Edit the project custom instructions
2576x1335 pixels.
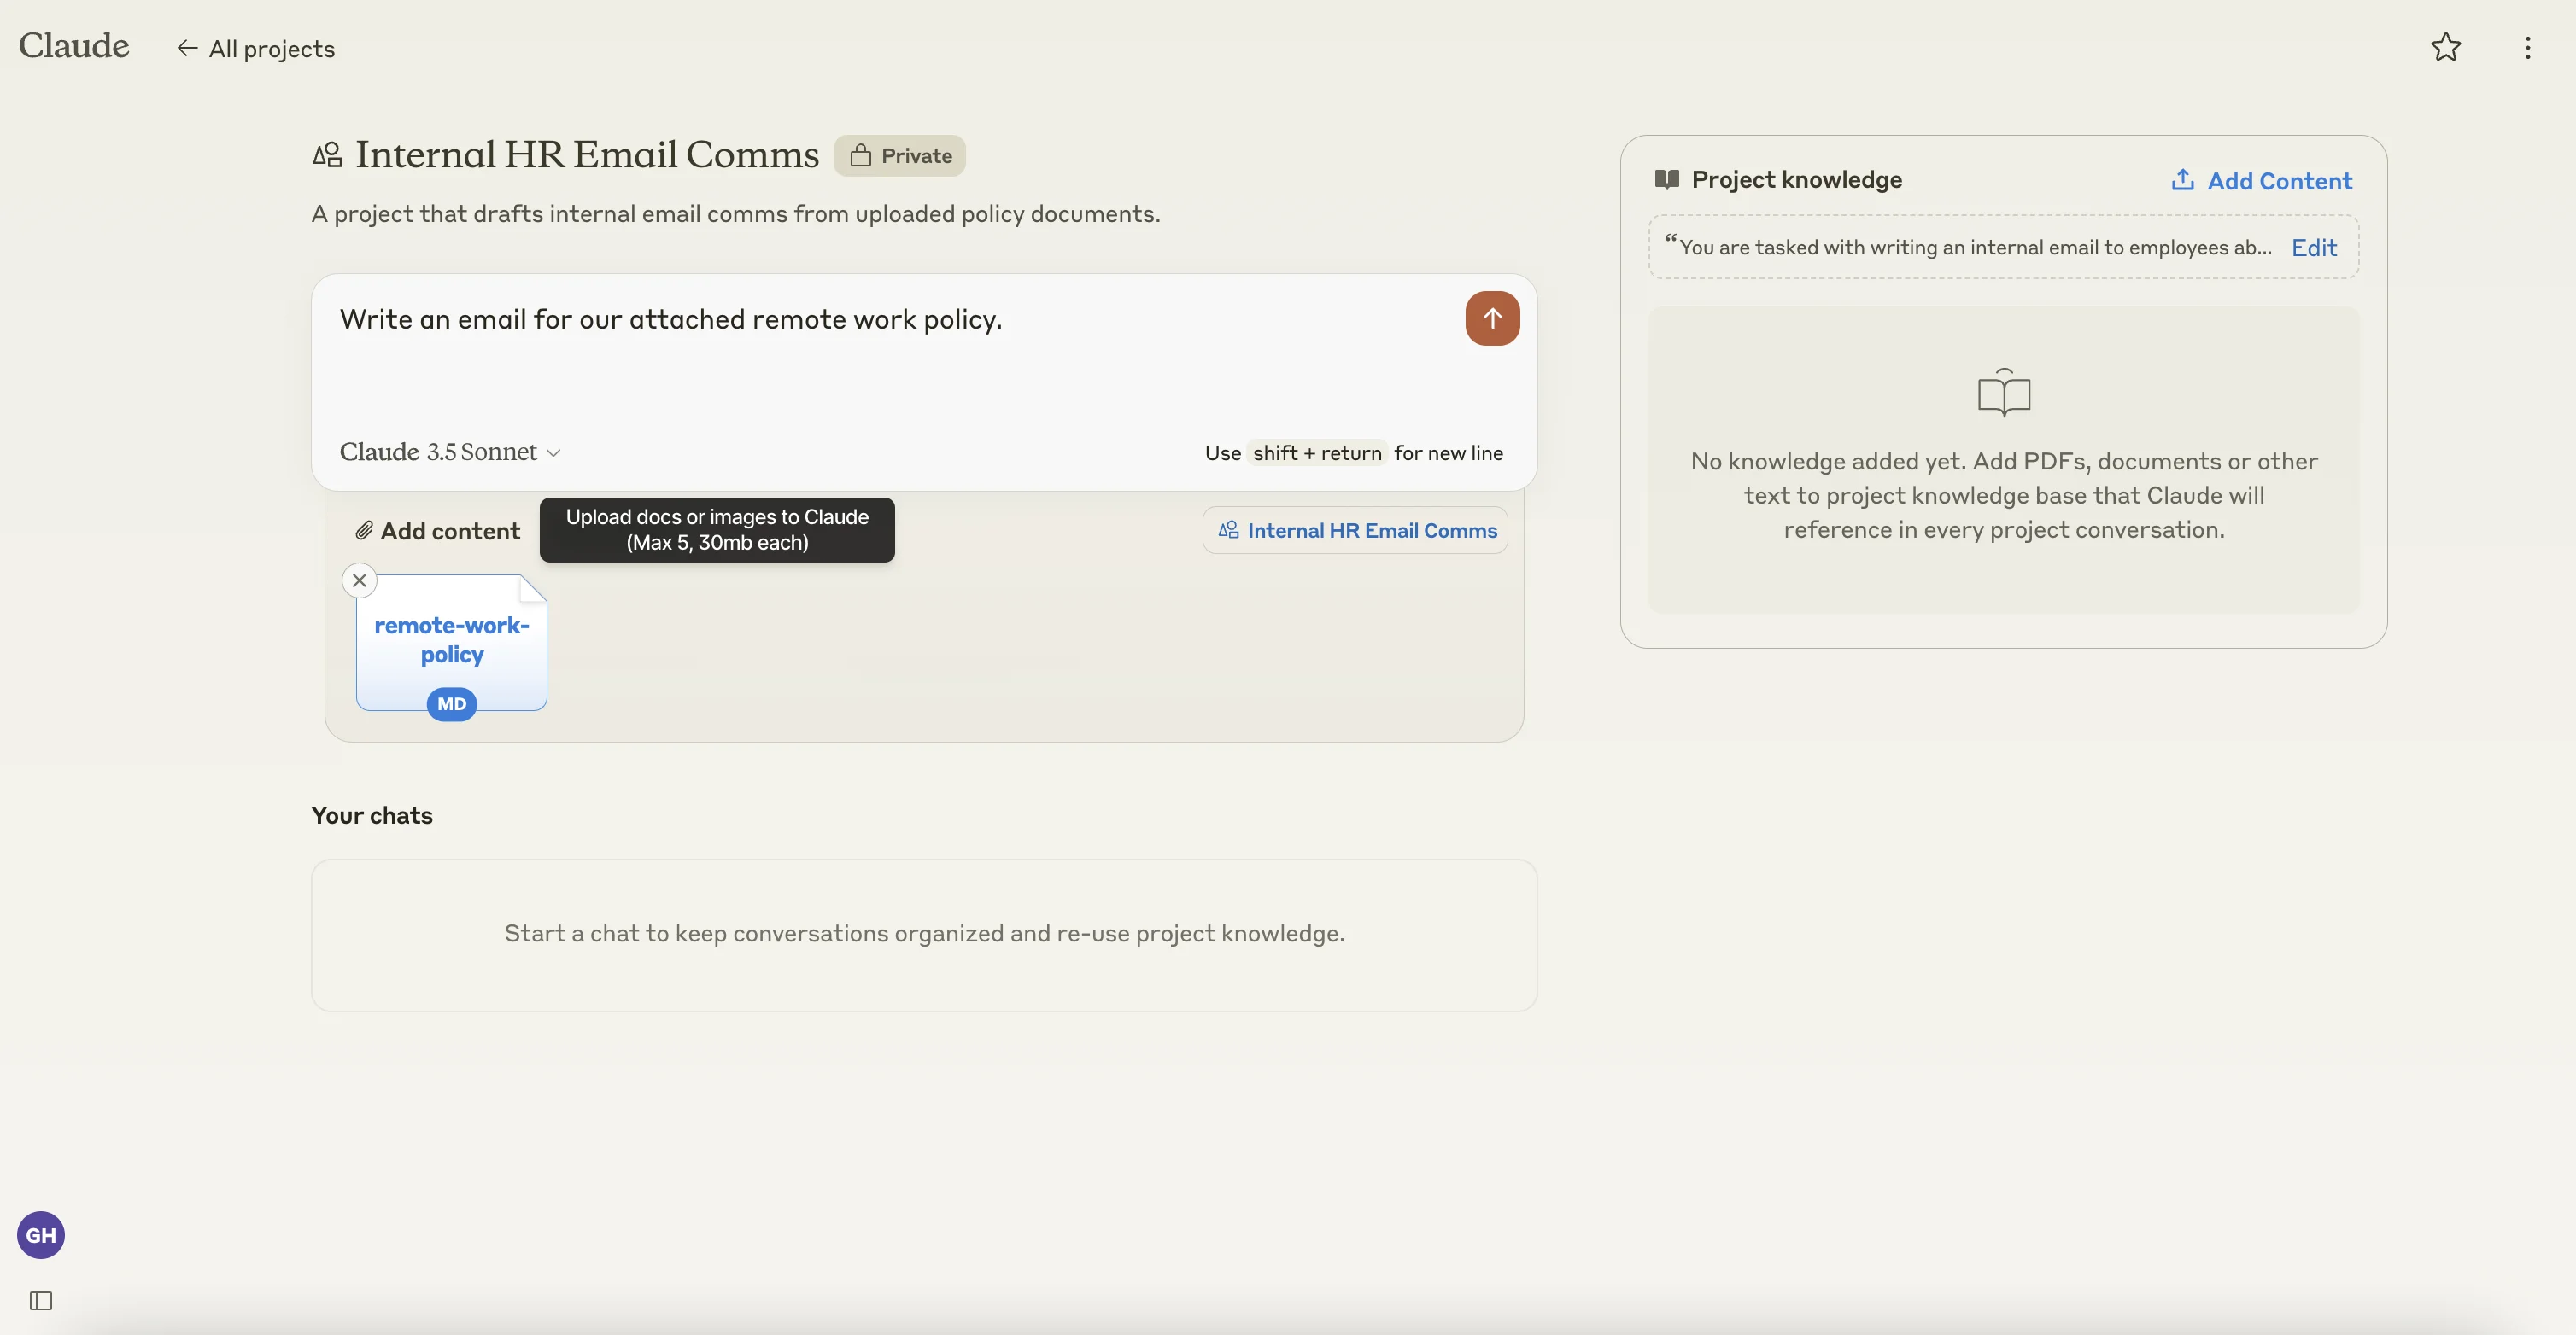(2313, 248)
